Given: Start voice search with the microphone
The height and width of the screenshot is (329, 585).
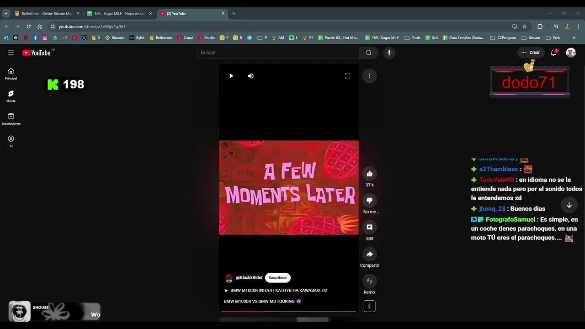Looking at the screenshot, I should click(x=389, y=53).
